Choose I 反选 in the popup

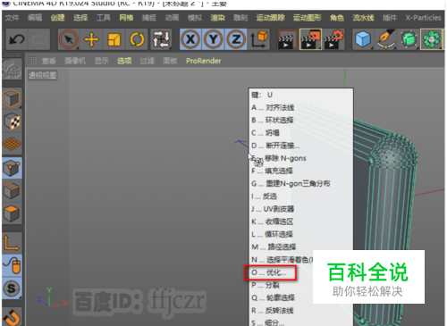click(301, 196)
